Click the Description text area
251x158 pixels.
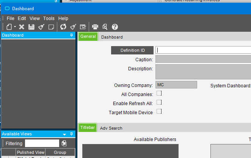(203, 72)
